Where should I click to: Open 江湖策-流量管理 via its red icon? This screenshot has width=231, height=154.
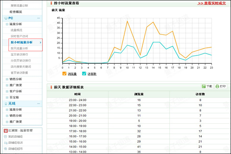[x=5, y=131]
